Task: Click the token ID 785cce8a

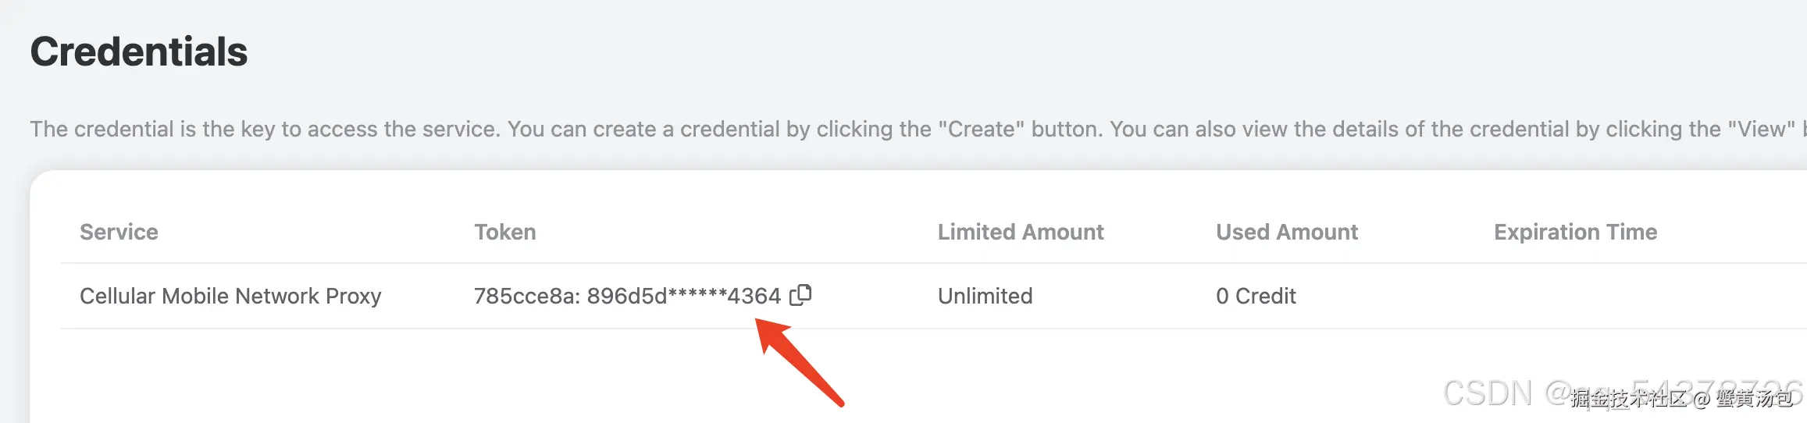Action: point(523,296)
